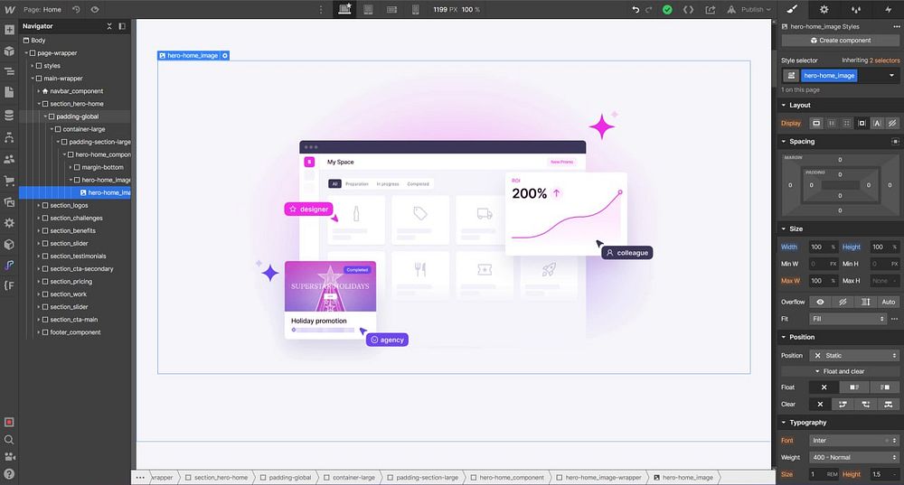Set display to inline-block
The width and height of the screenshot is (904, 485).
click(x=862, y=123)
